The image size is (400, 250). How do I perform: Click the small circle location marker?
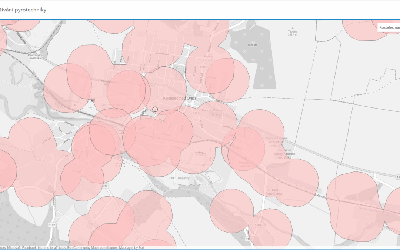click(x=155, y=109)
